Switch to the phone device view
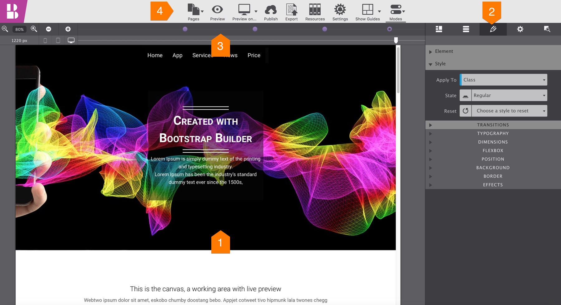Image resolution: width=561 pixels, height=305 pixels. coord(45,41)
